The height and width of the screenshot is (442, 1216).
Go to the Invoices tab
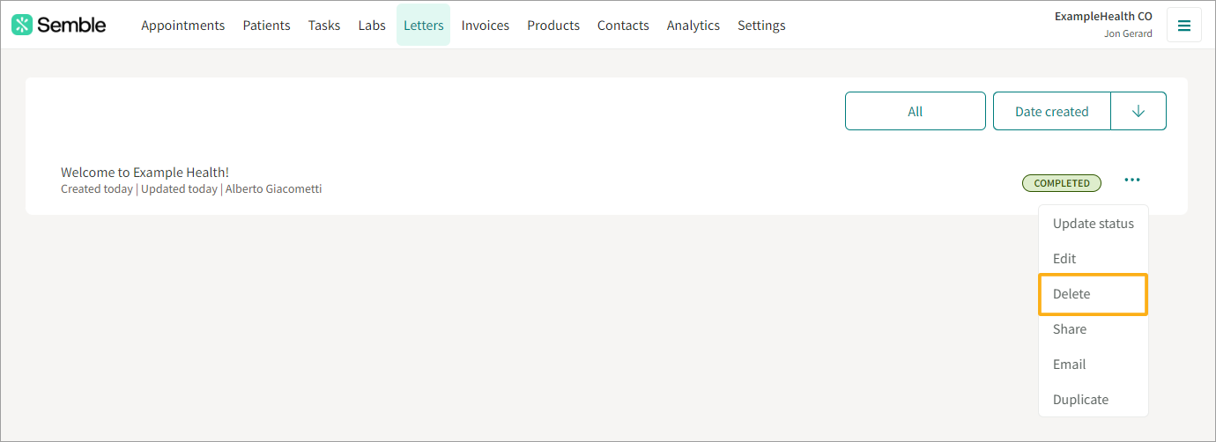(486, 25)
